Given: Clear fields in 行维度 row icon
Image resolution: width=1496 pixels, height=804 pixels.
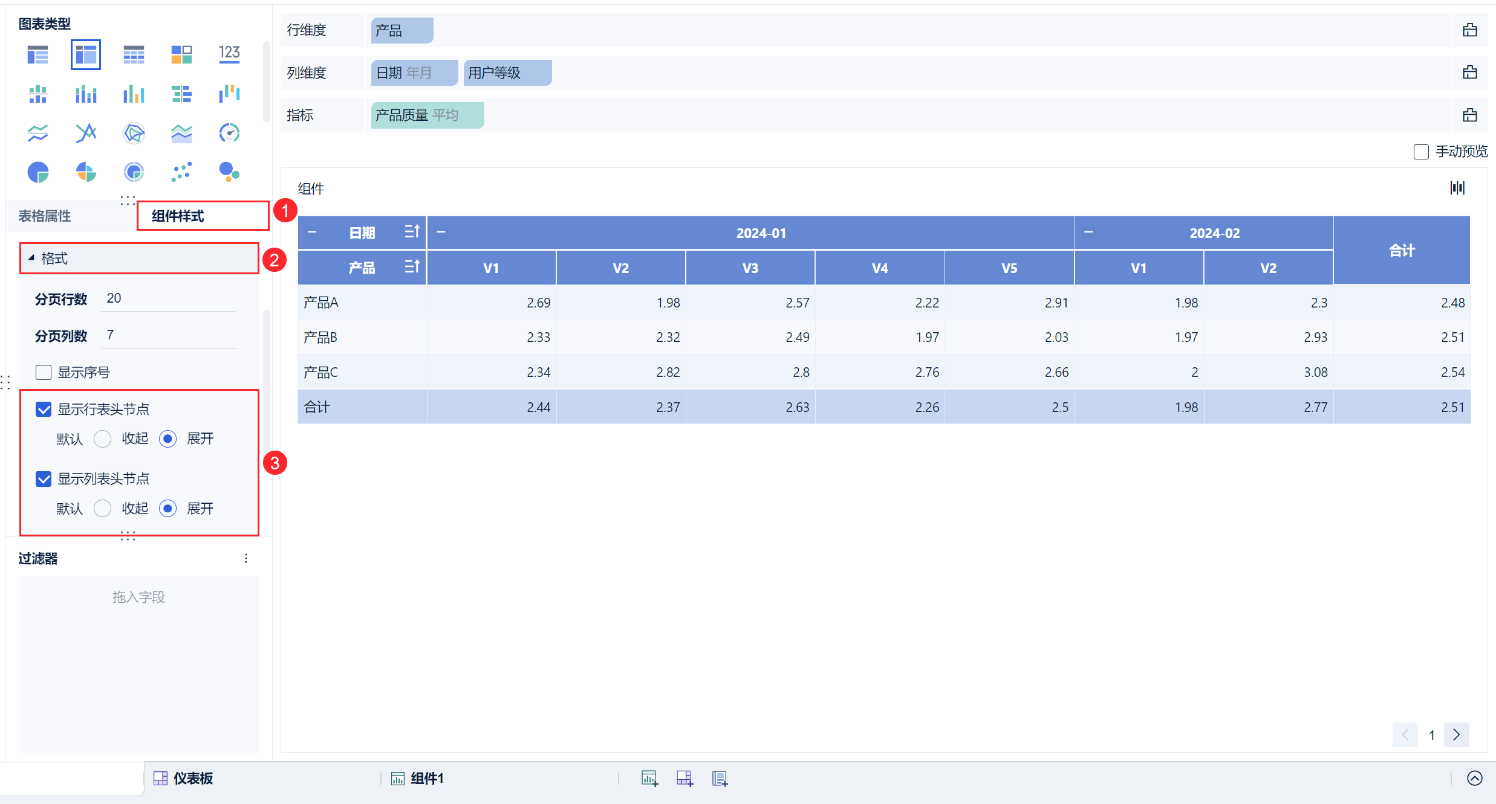Looking at the screenshot, I should point(1469,30).
